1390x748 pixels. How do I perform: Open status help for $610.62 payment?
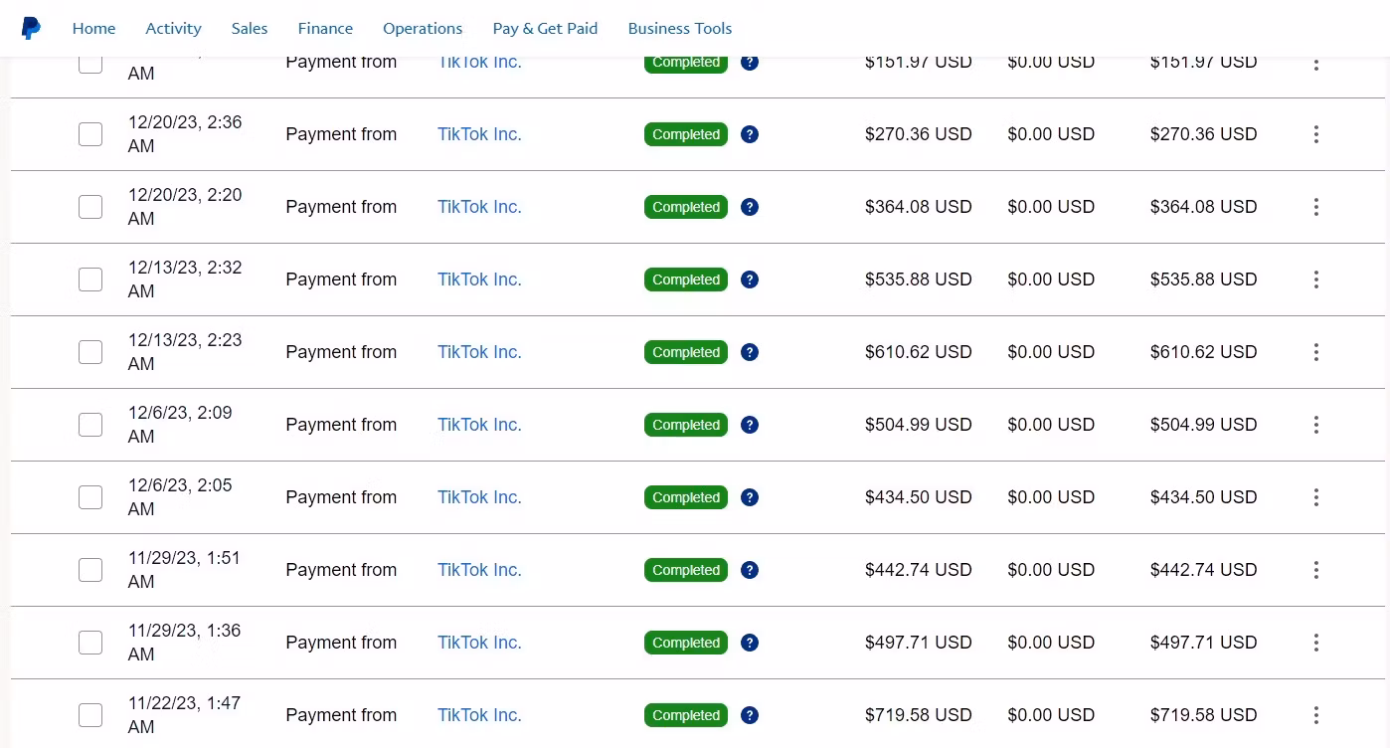click(750, 352)
